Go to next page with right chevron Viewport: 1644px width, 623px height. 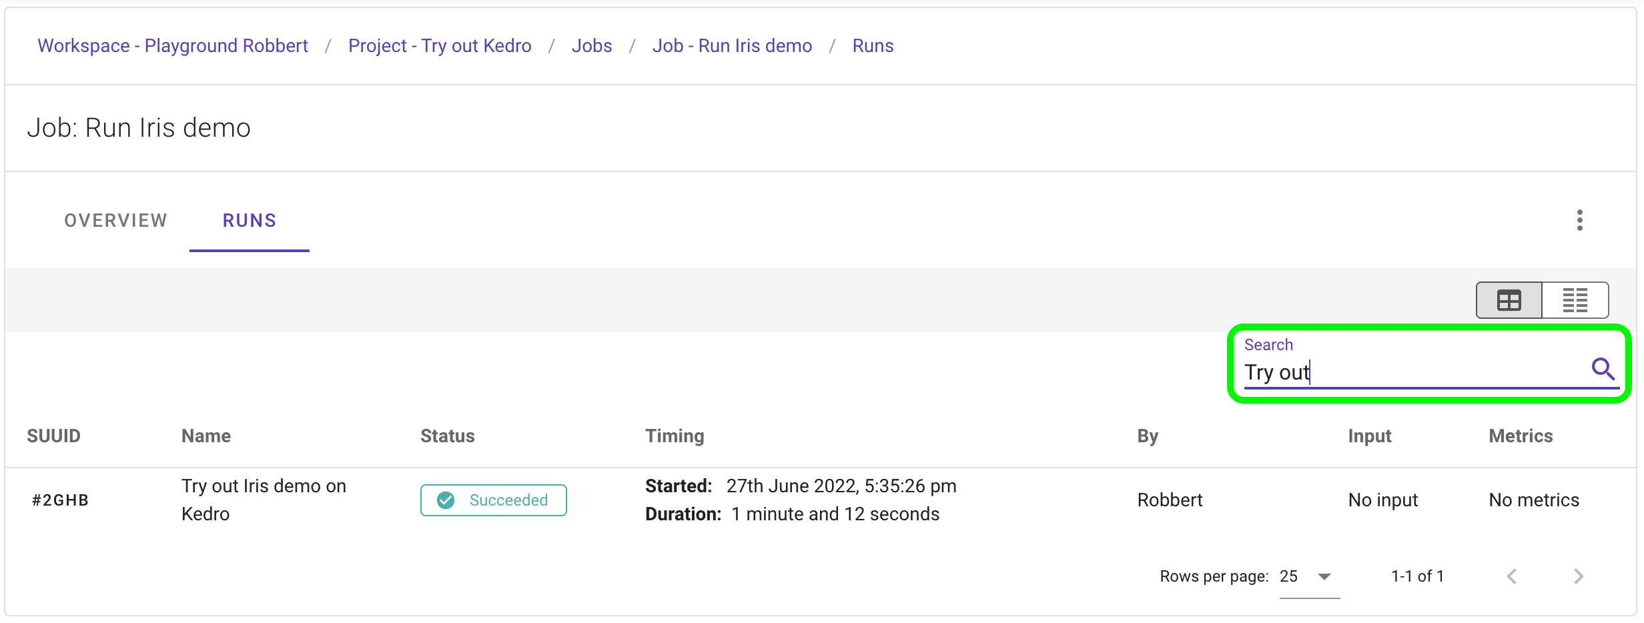coord(1579,576)
